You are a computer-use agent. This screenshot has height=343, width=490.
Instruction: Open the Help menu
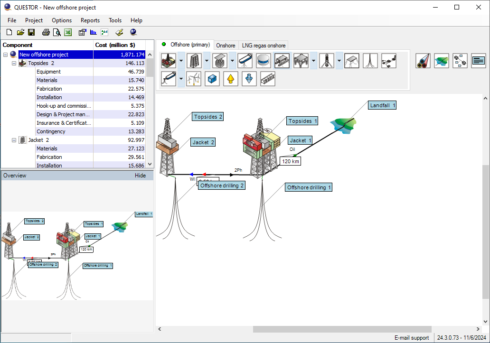[136, 20]
